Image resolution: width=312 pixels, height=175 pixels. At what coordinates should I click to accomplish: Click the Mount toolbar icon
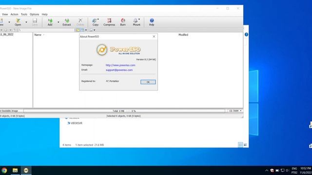(136, 22)
